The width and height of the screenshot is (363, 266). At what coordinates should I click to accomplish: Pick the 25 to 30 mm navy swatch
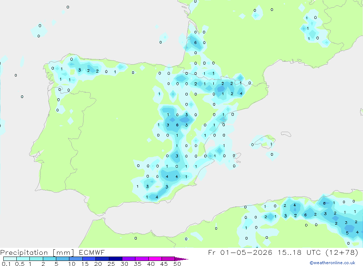pyautogui.click(x=115, y=259)
